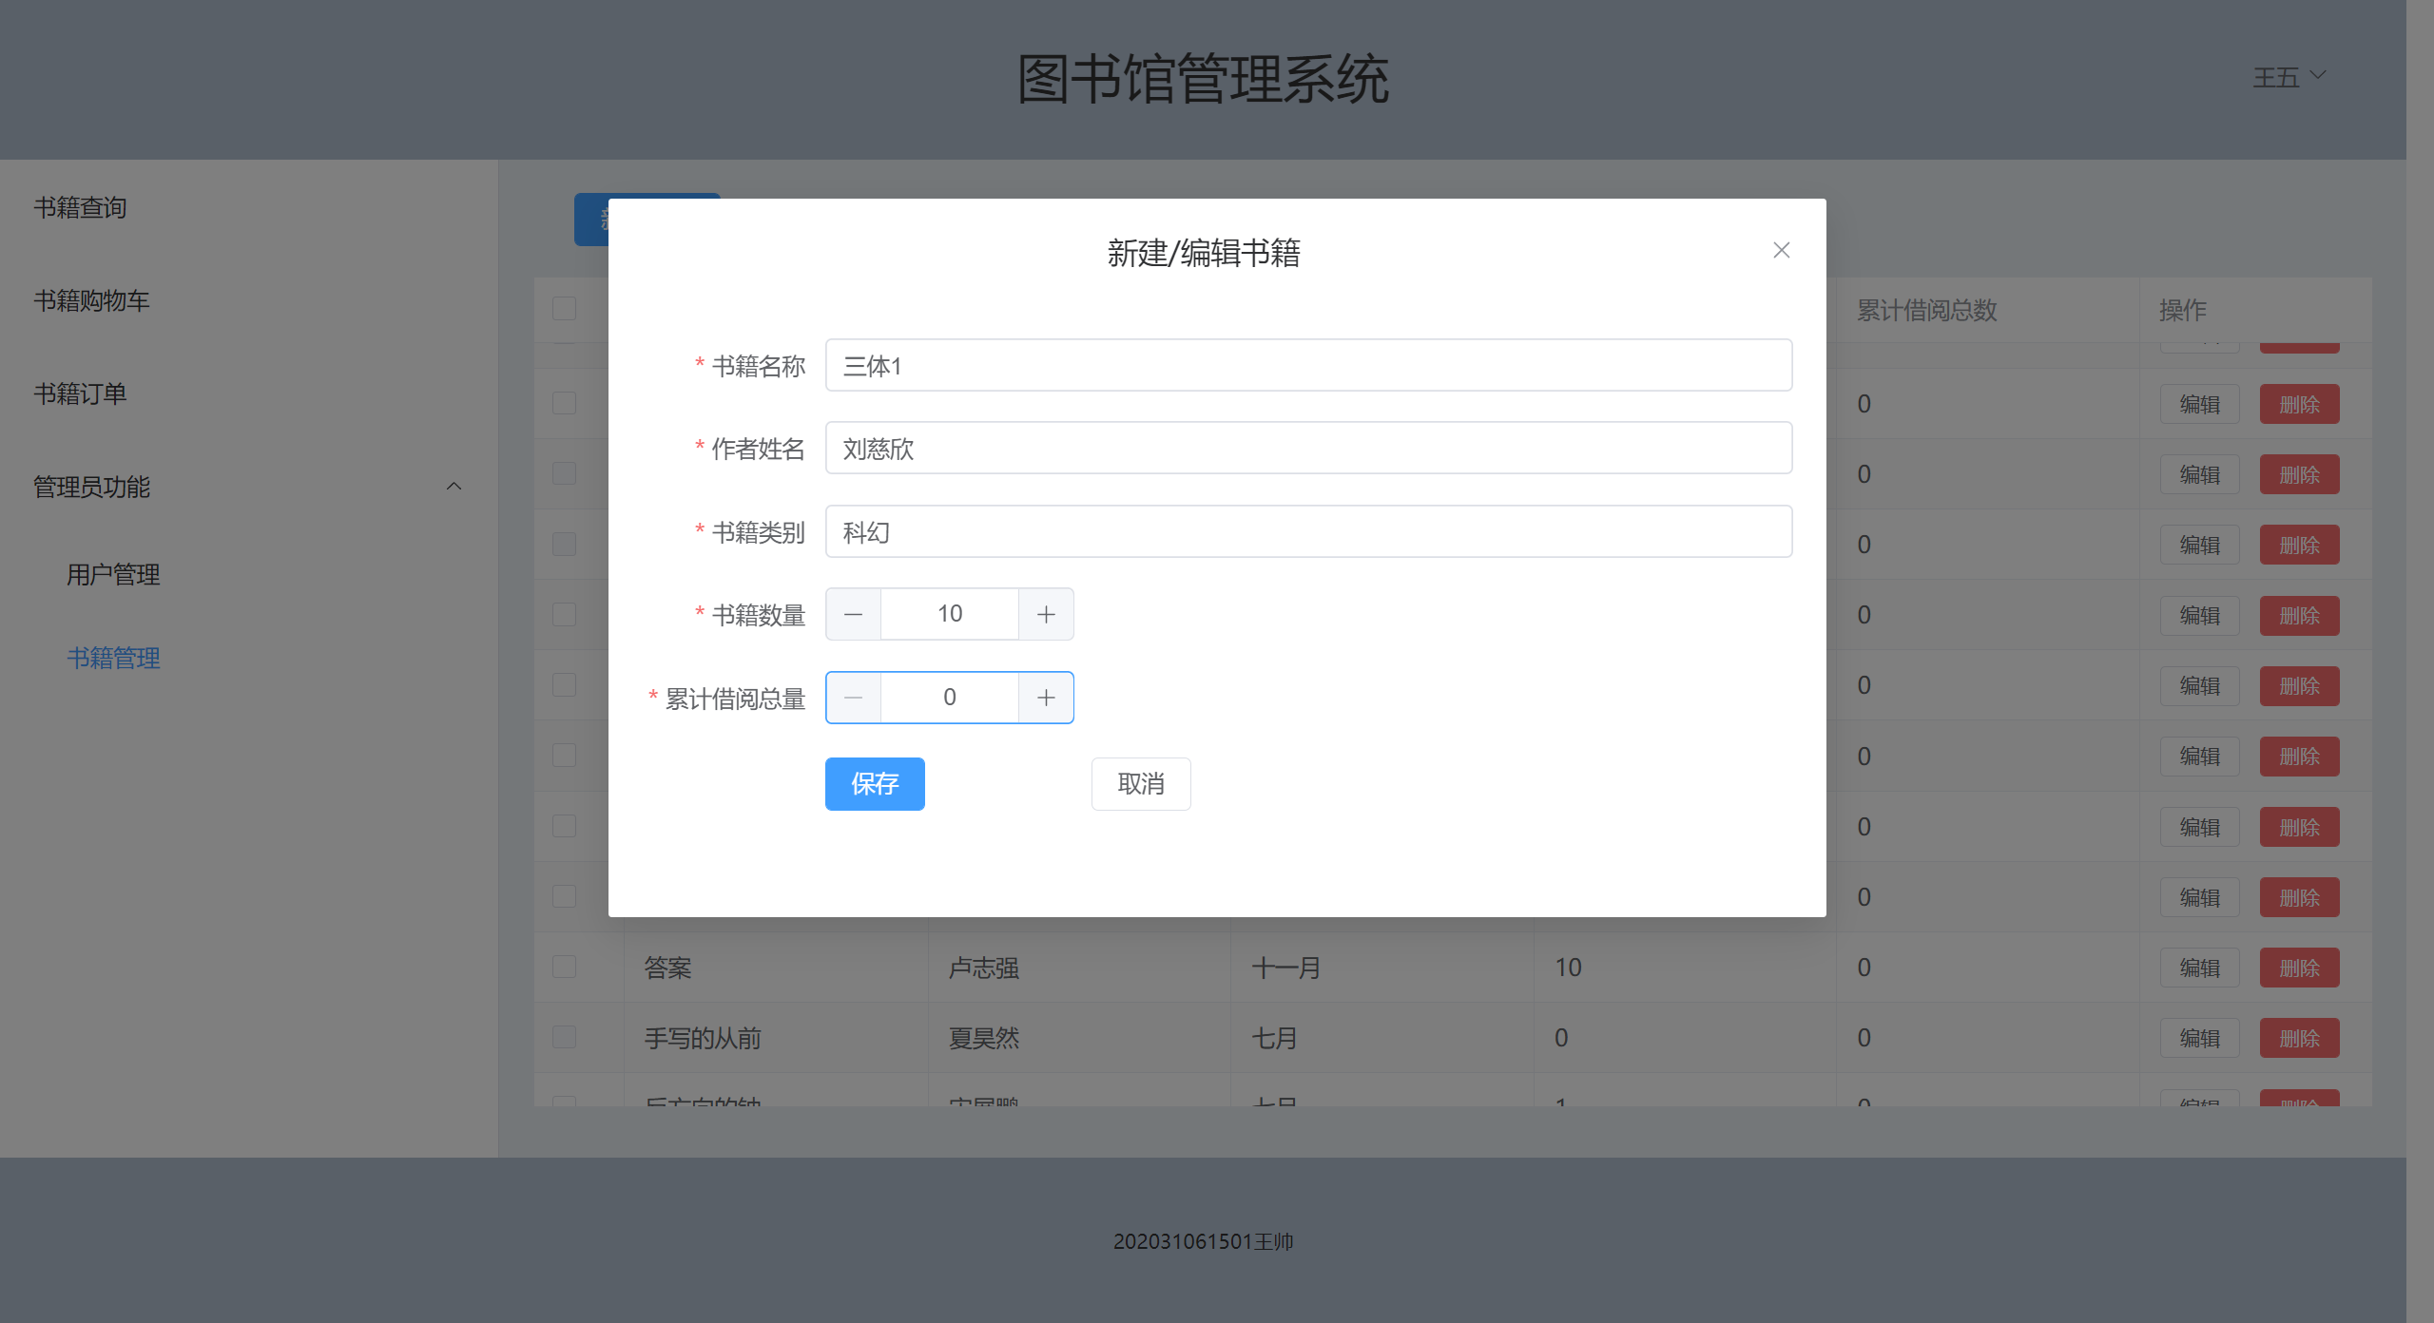Click 删除 for the 手写的从前 row
Image resolution: width=2434 pixels, height=1323 pixels.
tap(2299, 1038)
